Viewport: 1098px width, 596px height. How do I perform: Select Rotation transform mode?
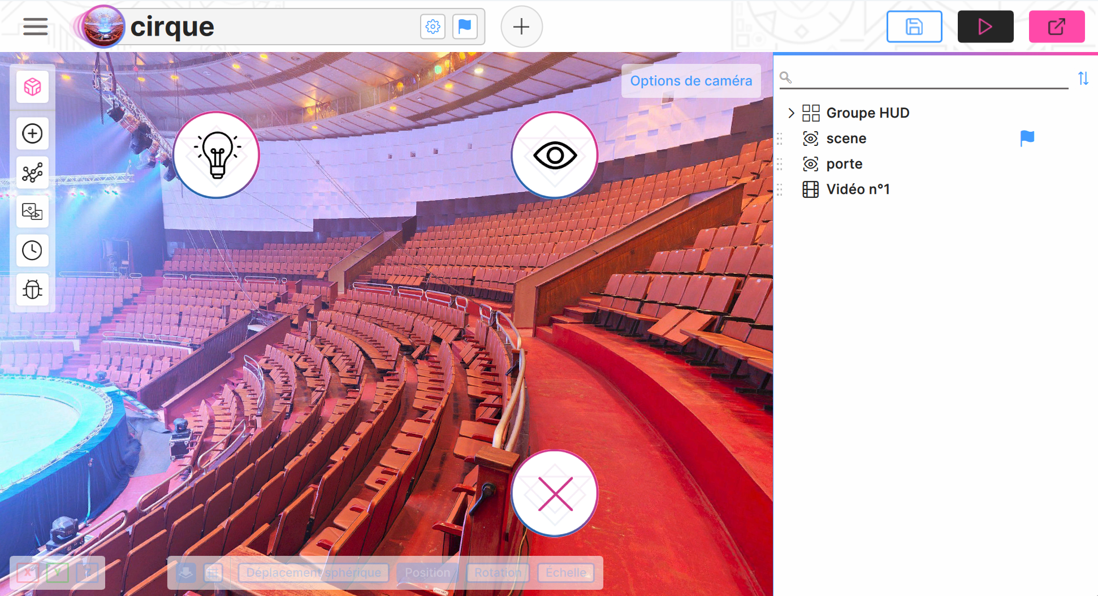(x=498, y=573)
